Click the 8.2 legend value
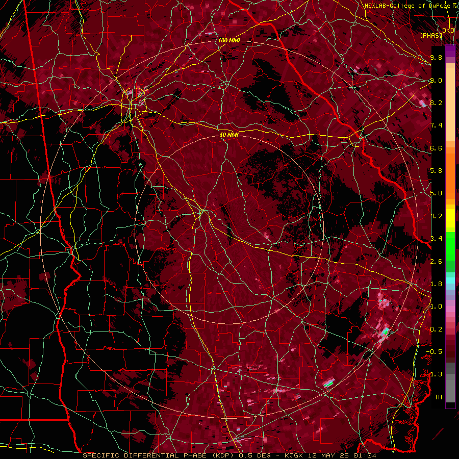Viewport: 459px width, 459px height. click(x=436, y=103)
